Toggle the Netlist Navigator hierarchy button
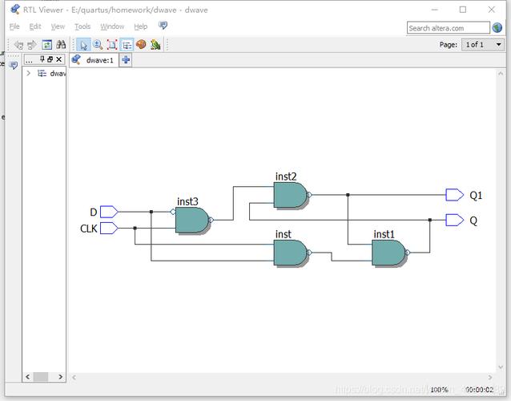Viewport: 511px width, 401px height. coord(127,44)
